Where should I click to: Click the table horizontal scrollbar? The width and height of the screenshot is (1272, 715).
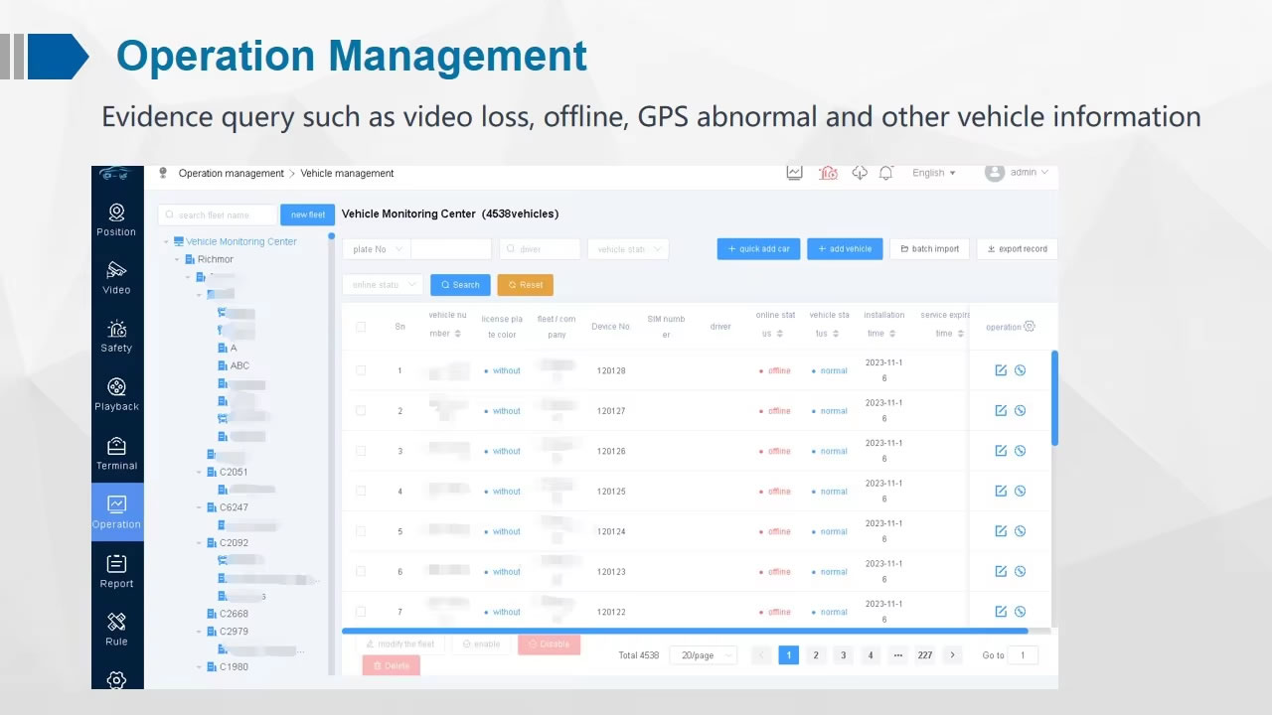685,631
